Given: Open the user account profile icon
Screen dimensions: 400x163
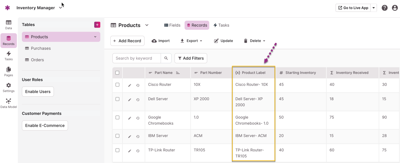Looking at the screenshot, I should (395, 8).
